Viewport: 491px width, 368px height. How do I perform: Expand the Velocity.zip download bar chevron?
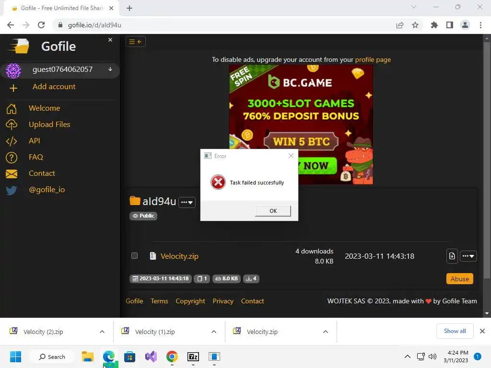326,332
